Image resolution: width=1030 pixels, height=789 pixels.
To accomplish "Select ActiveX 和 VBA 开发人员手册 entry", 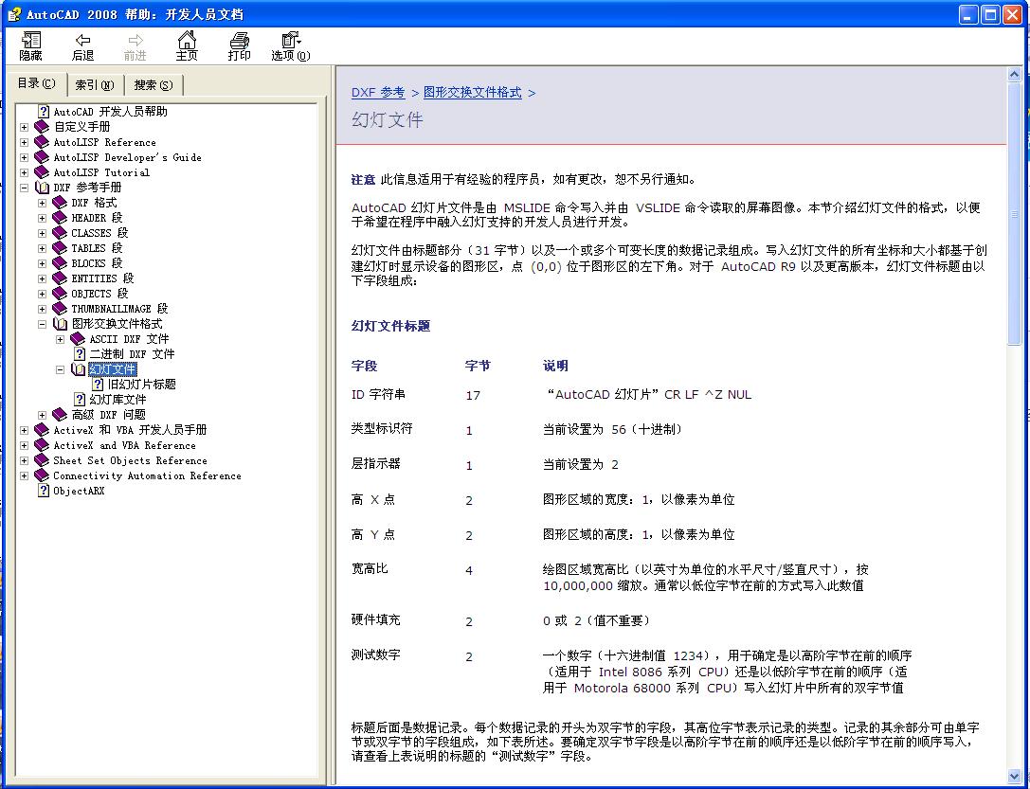I will tap(130, 430).
